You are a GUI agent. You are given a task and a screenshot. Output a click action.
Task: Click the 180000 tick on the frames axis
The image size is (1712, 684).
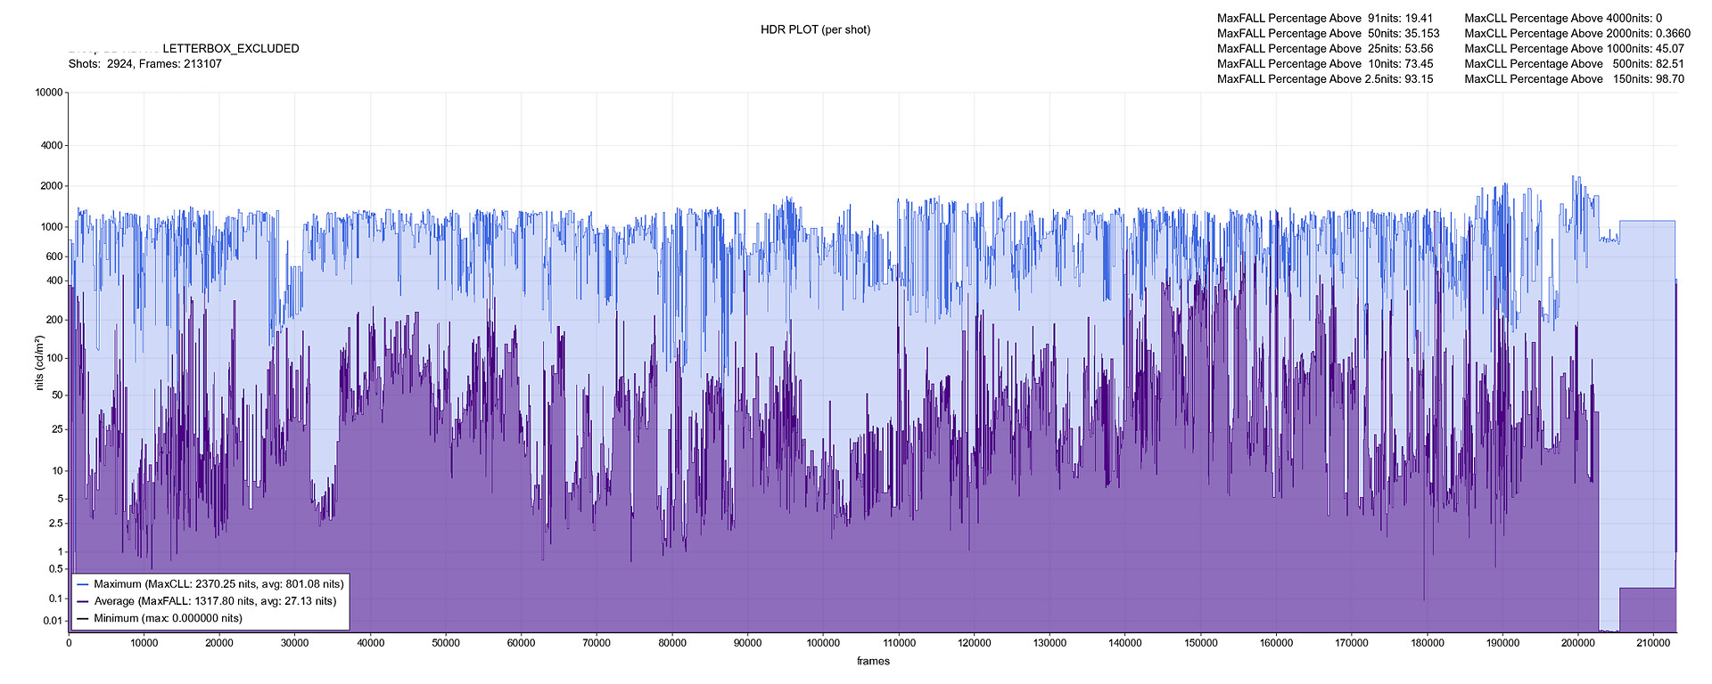tap(1428, 643)
